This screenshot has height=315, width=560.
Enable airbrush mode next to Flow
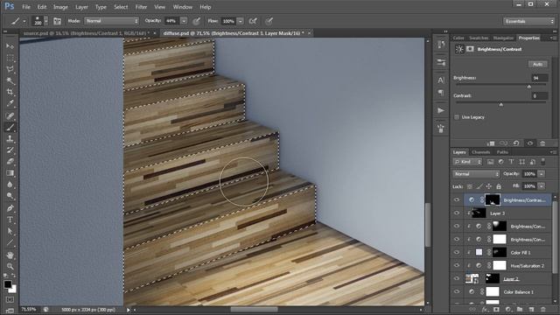253,21
